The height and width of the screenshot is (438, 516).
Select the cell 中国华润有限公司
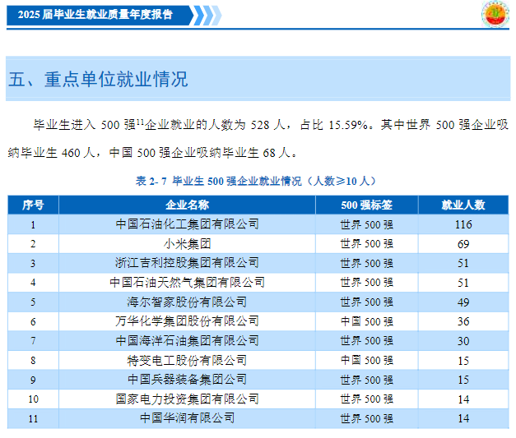pos(187,418)
